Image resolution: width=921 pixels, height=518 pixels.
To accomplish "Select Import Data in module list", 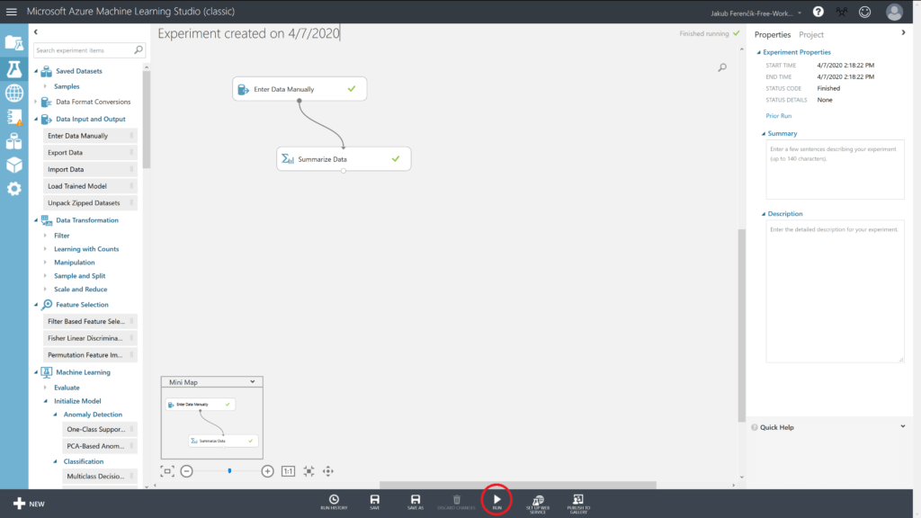I will click(90, 169).
